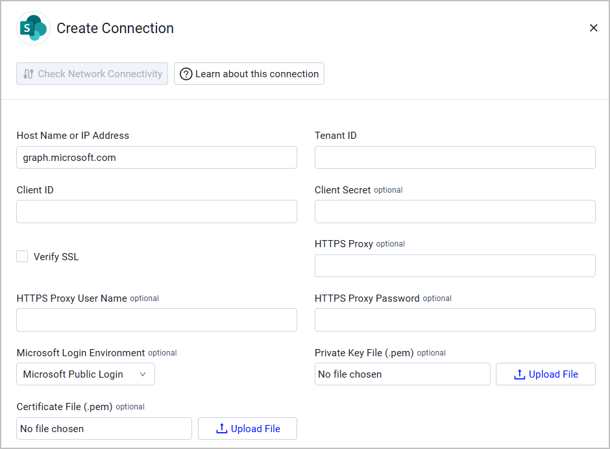Click the Client Secret field
Screen dimensions: 610x449
(x=455, y=212)
